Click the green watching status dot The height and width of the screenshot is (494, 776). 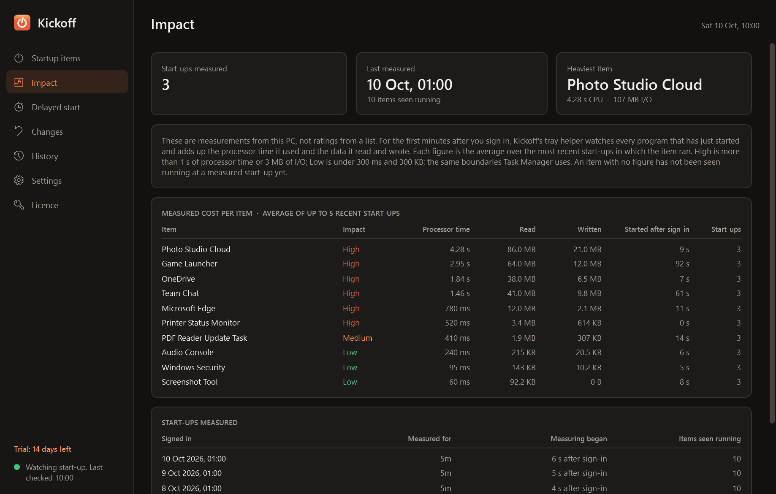[17, 467]
